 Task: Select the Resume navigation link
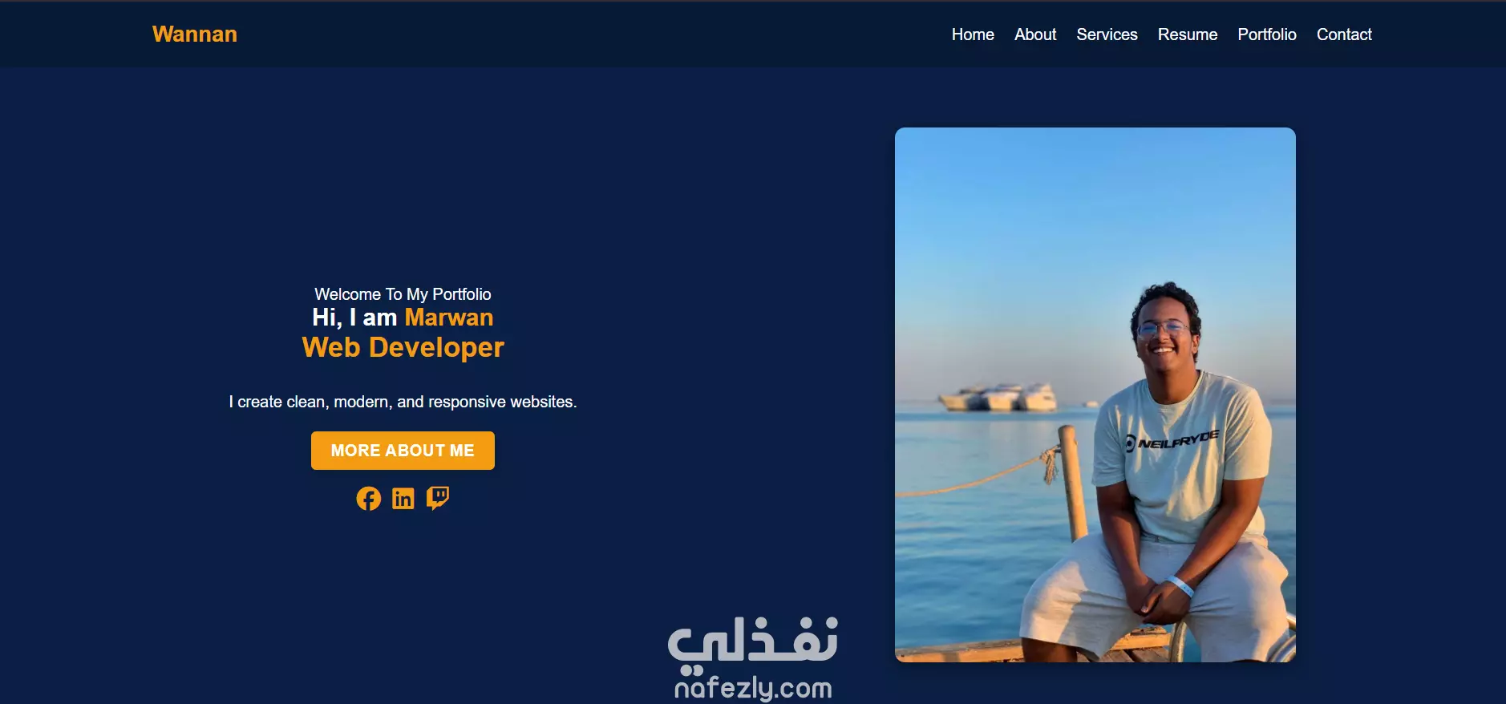pos(1188,34)
